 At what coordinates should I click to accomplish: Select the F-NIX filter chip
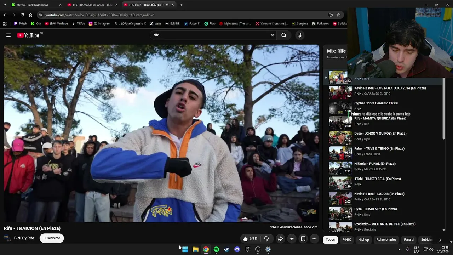point(346,240)
